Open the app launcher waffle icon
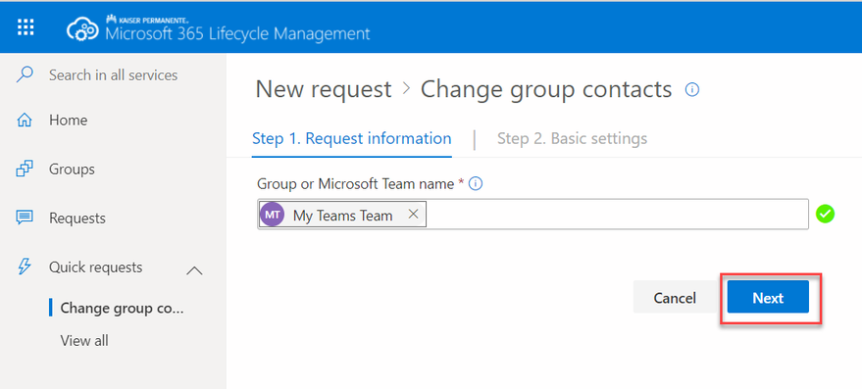862x389 pixels. coord(25,27)
